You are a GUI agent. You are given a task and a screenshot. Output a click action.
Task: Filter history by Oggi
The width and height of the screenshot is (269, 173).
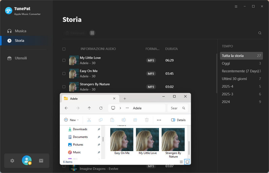241,63
